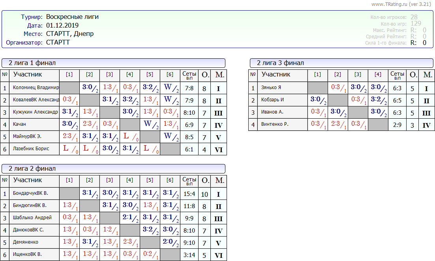Image resolution: width=435 pixels, height=261 pixels.
Task: Click player БондарчукВК В. name
Action: 31,194
